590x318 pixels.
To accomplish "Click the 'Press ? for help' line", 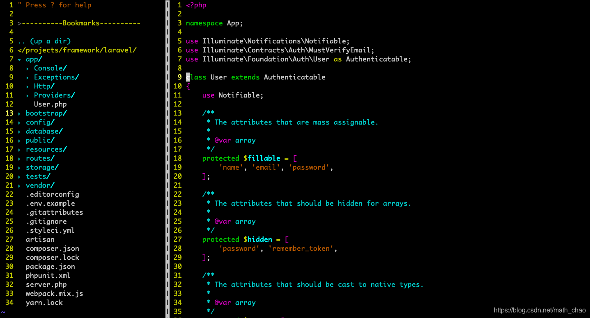I will pyautogui.click(x=55, y=5).
